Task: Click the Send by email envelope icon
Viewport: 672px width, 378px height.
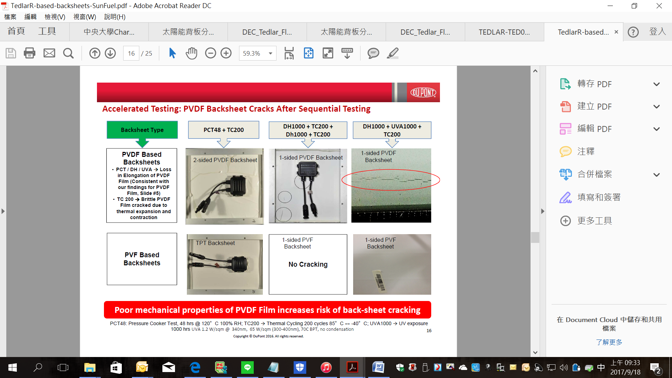Action: 49,53
